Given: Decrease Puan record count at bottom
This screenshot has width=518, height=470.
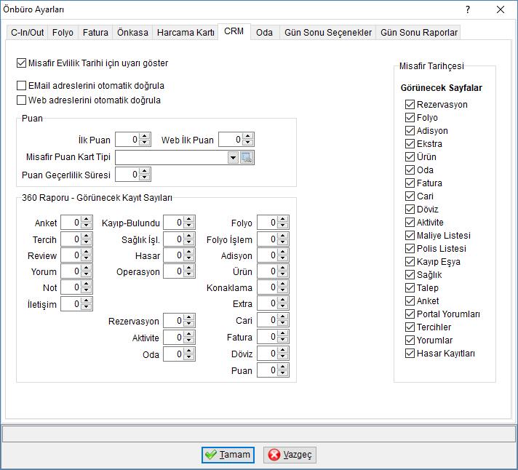Looking at the screenshot, I should pos(282,373).
